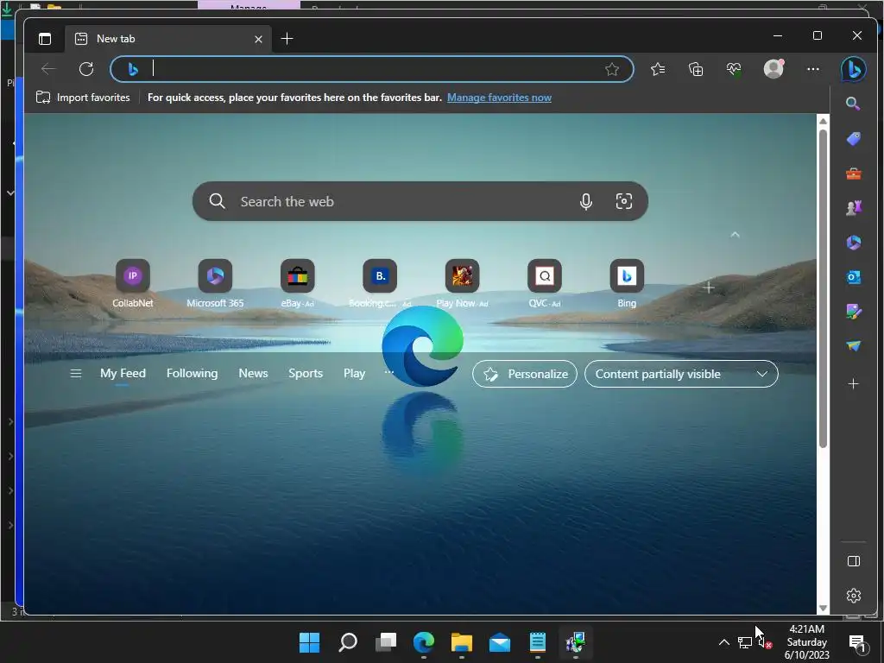Open a new tab with plus
Screen dimensions: 884x663
click(x=287, y=39)
